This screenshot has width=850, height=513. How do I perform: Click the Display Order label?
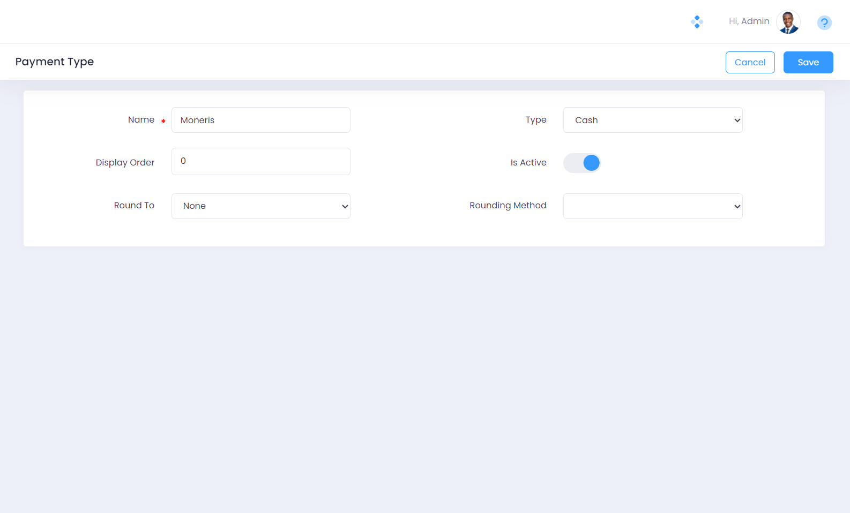click(125, 162)
